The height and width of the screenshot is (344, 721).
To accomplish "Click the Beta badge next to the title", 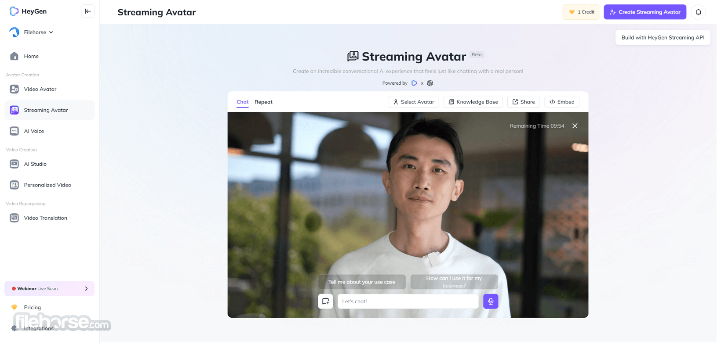I will [477, 55].
